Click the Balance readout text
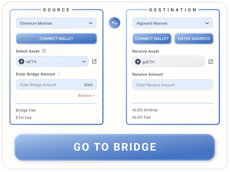 point(87,95)
